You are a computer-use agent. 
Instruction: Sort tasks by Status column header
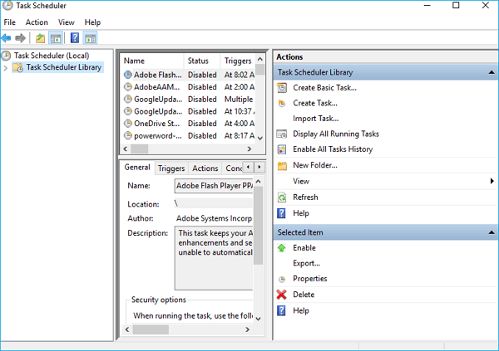tap(200, 61)
